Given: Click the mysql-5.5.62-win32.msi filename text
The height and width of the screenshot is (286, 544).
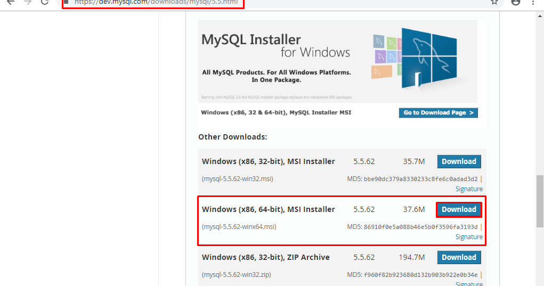Looking at the screenshot, I should (237, 179).
